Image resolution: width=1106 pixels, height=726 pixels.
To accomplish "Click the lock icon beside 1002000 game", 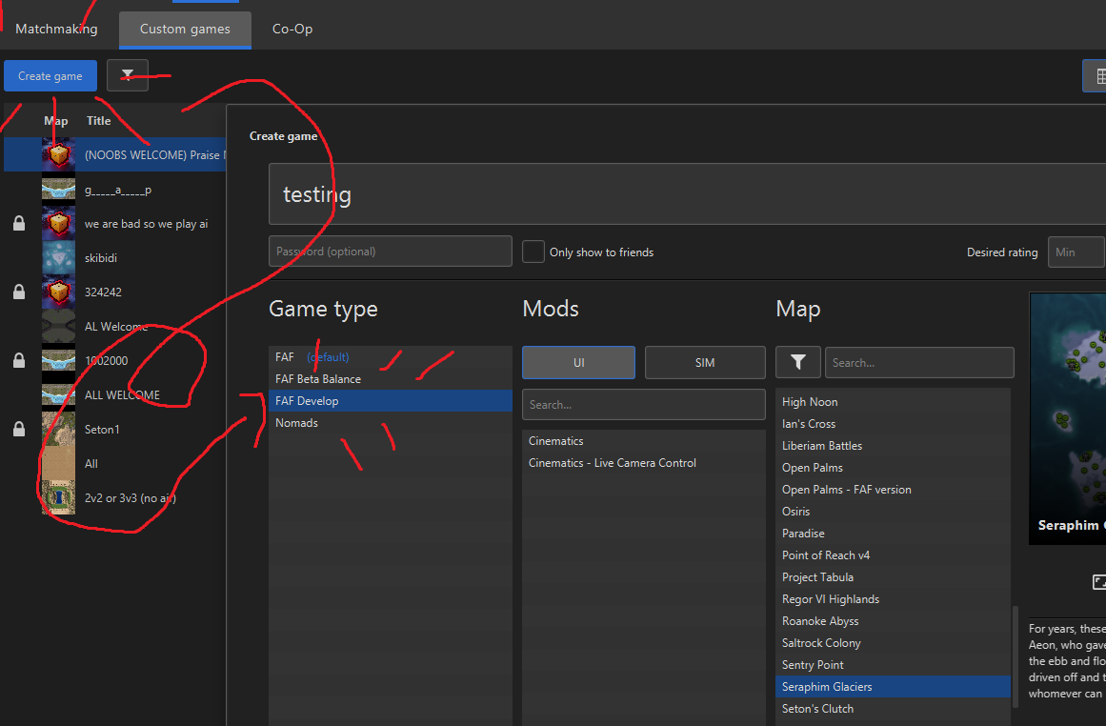I will (19, 360).
